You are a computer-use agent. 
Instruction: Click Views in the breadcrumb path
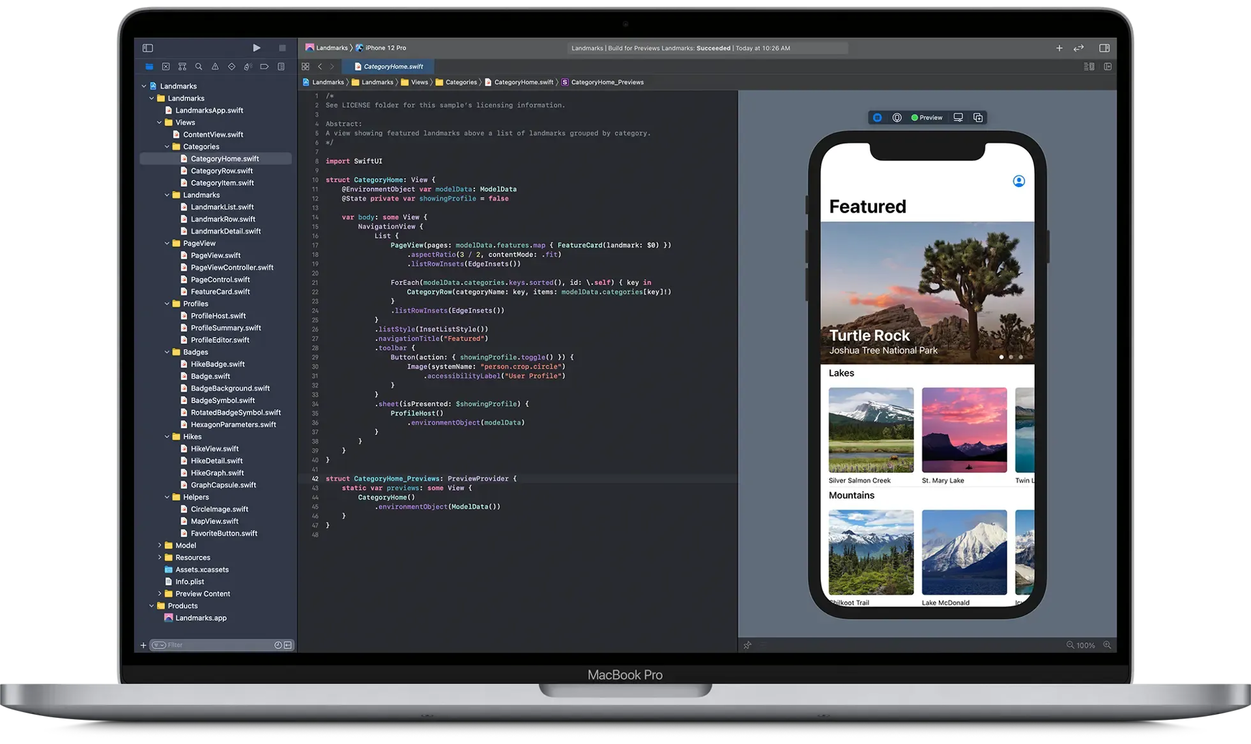pos(419,82)
